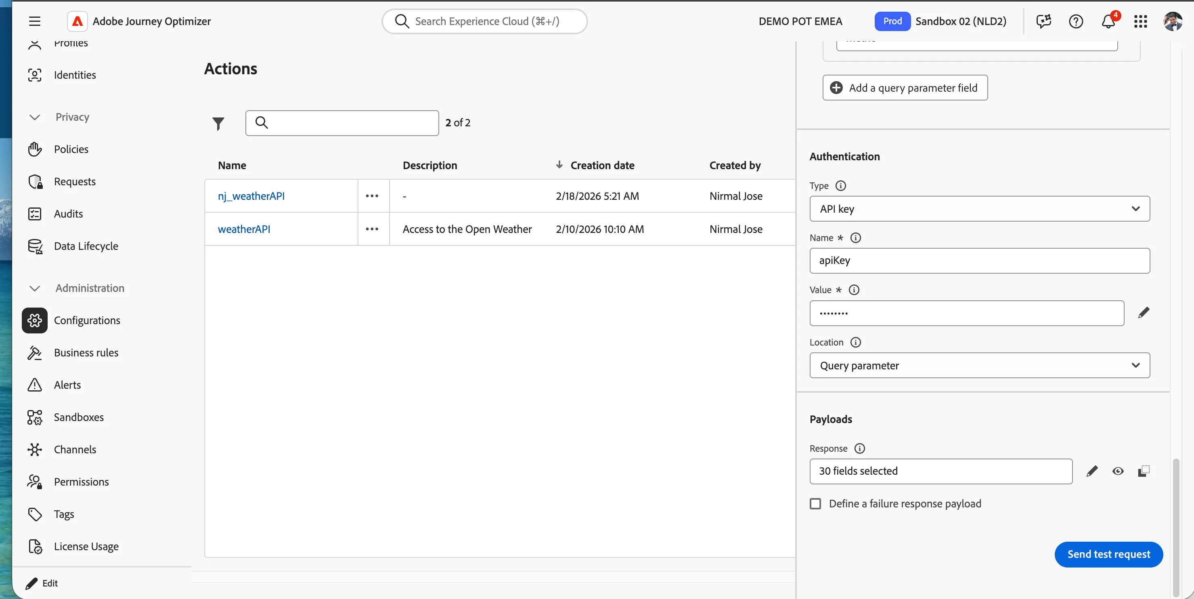
Task: Click the info icon next to Location
Action: point(856,343)
